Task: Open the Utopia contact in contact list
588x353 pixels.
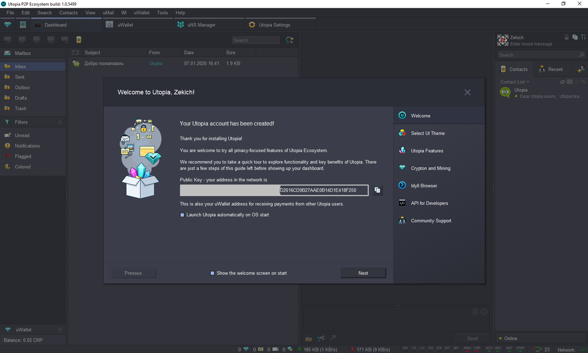Action: click(541, 93)
